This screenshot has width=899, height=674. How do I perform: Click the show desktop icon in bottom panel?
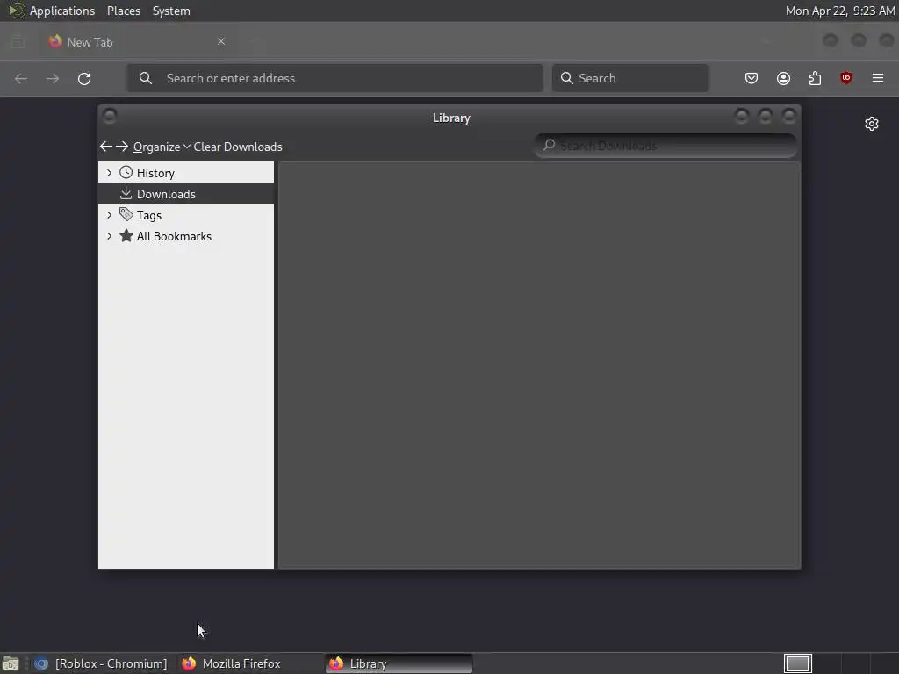click(11, 663)
